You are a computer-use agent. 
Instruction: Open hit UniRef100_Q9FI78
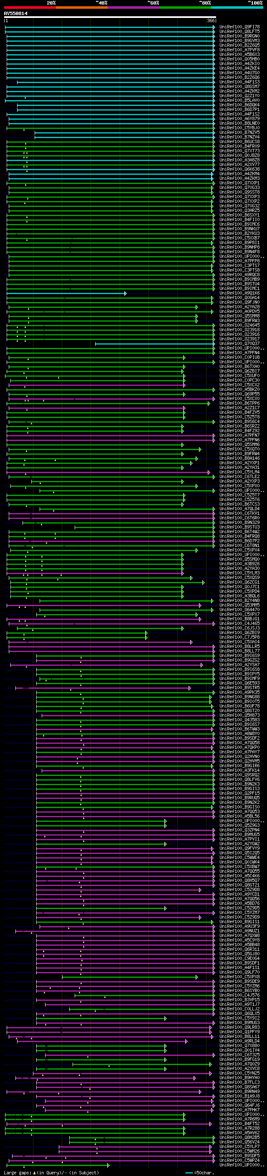pyautogui.click(x=239, y=27)
